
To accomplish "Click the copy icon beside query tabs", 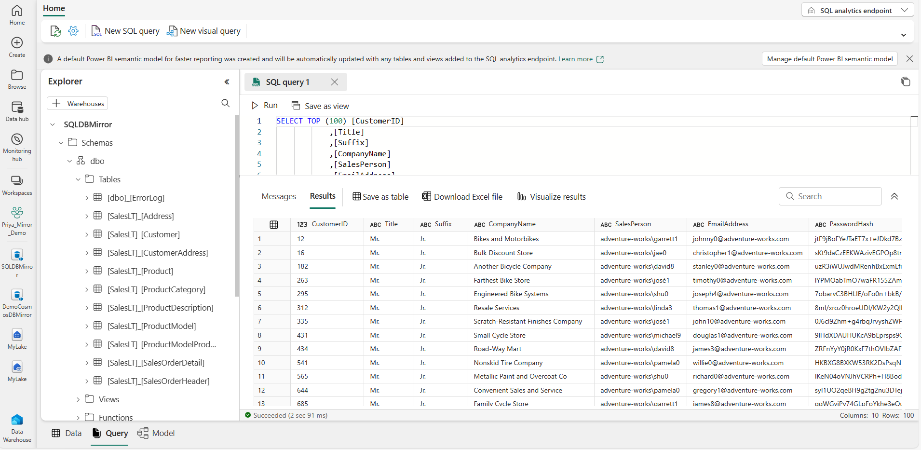I will [x=905, y=82].
